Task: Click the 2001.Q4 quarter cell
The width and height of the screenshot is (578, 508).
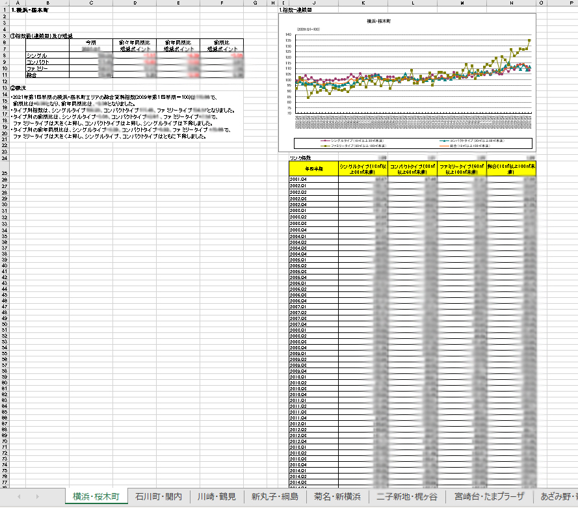Action: click(313, 179)
